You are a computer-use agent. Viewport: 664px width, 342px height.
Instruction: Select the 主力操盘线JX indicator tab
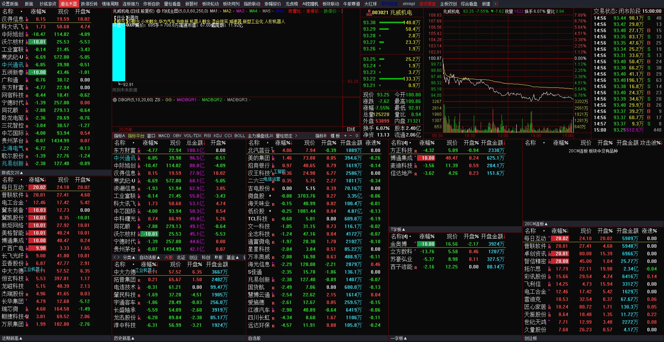tap(260, 136)
